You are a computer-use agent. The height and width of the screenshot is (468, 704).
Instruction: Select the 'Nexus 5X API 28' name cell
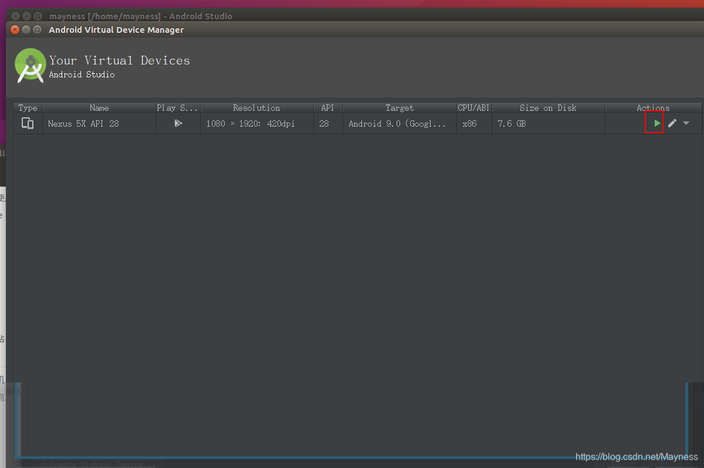(x=99, y=124)
